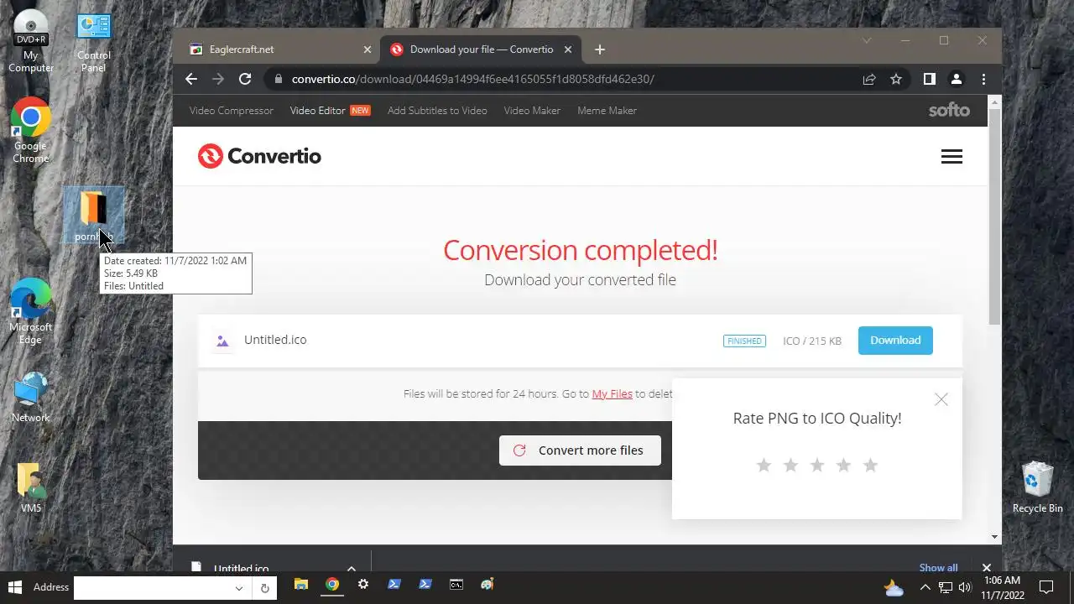Open the Video Editor menu link
Screen dimensions: 1074x604
pos(318,111)
